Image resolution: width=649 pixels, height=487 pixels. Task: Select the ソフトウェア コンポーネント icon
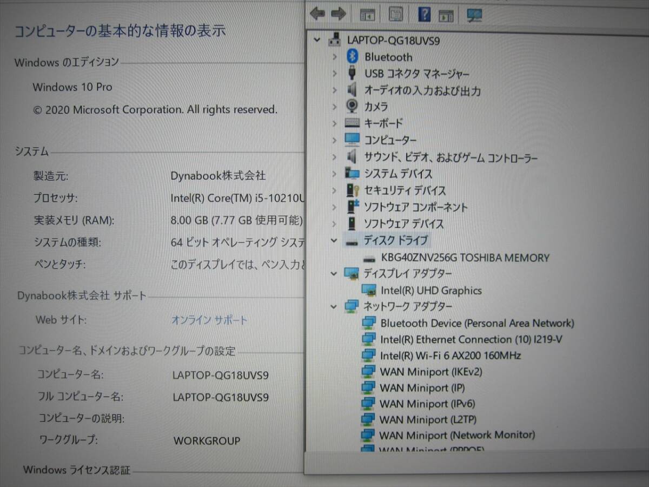tap(352, 207)
